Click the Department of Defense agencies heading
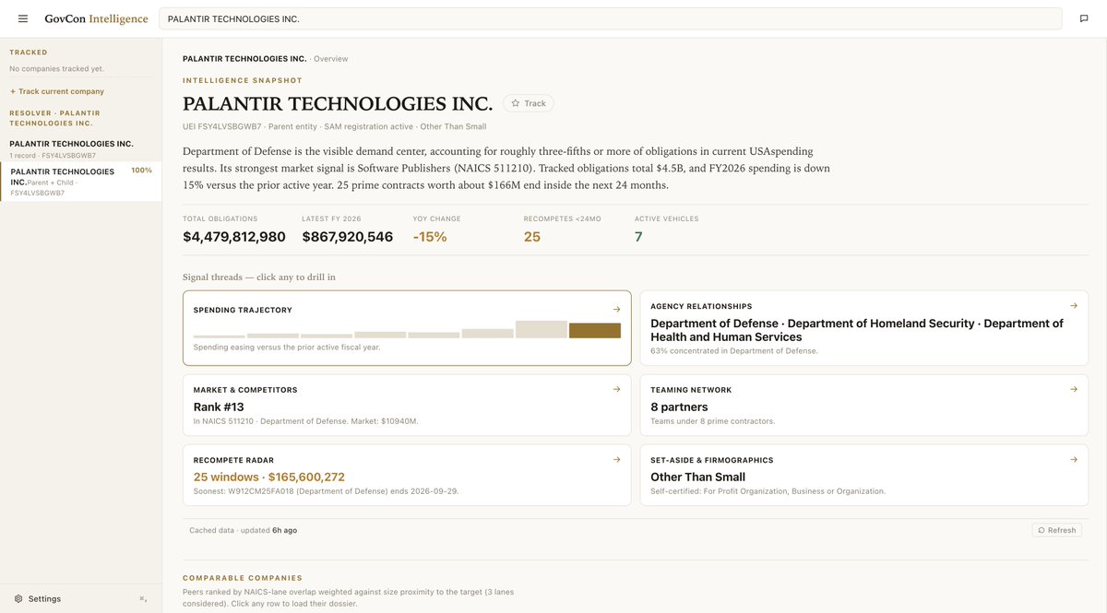This screenshot has width=1107, height=613. (x=857, y=330)
